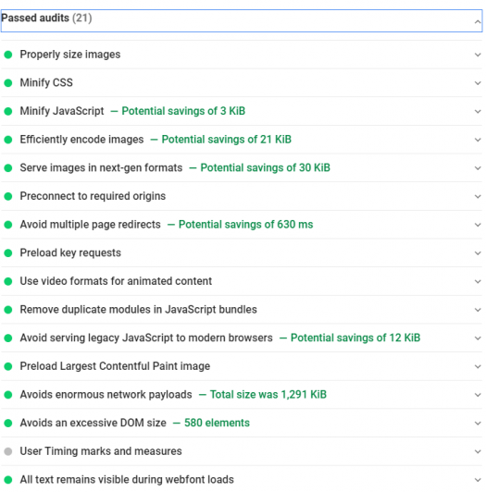
Task: Click the Minify CSS chevron arrow
Action: [x=478, y=83]
